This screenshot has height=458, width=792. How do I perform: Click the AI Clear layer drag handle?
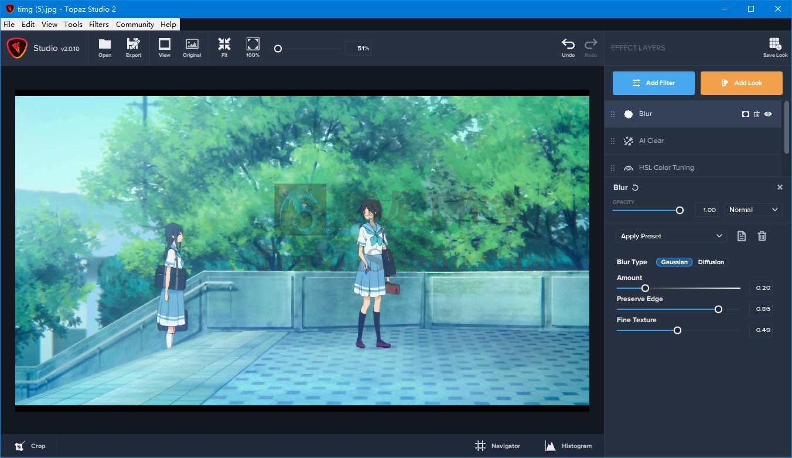point(613,141)
